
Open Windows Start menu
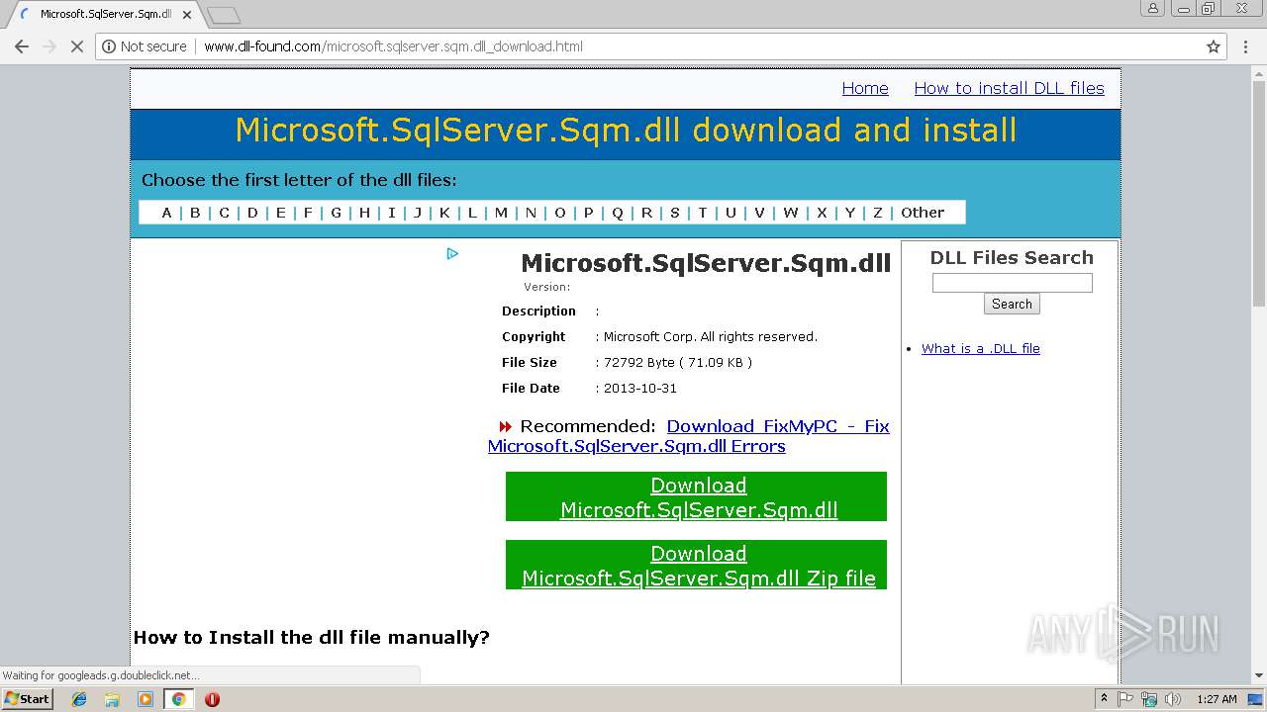point(28,698)
